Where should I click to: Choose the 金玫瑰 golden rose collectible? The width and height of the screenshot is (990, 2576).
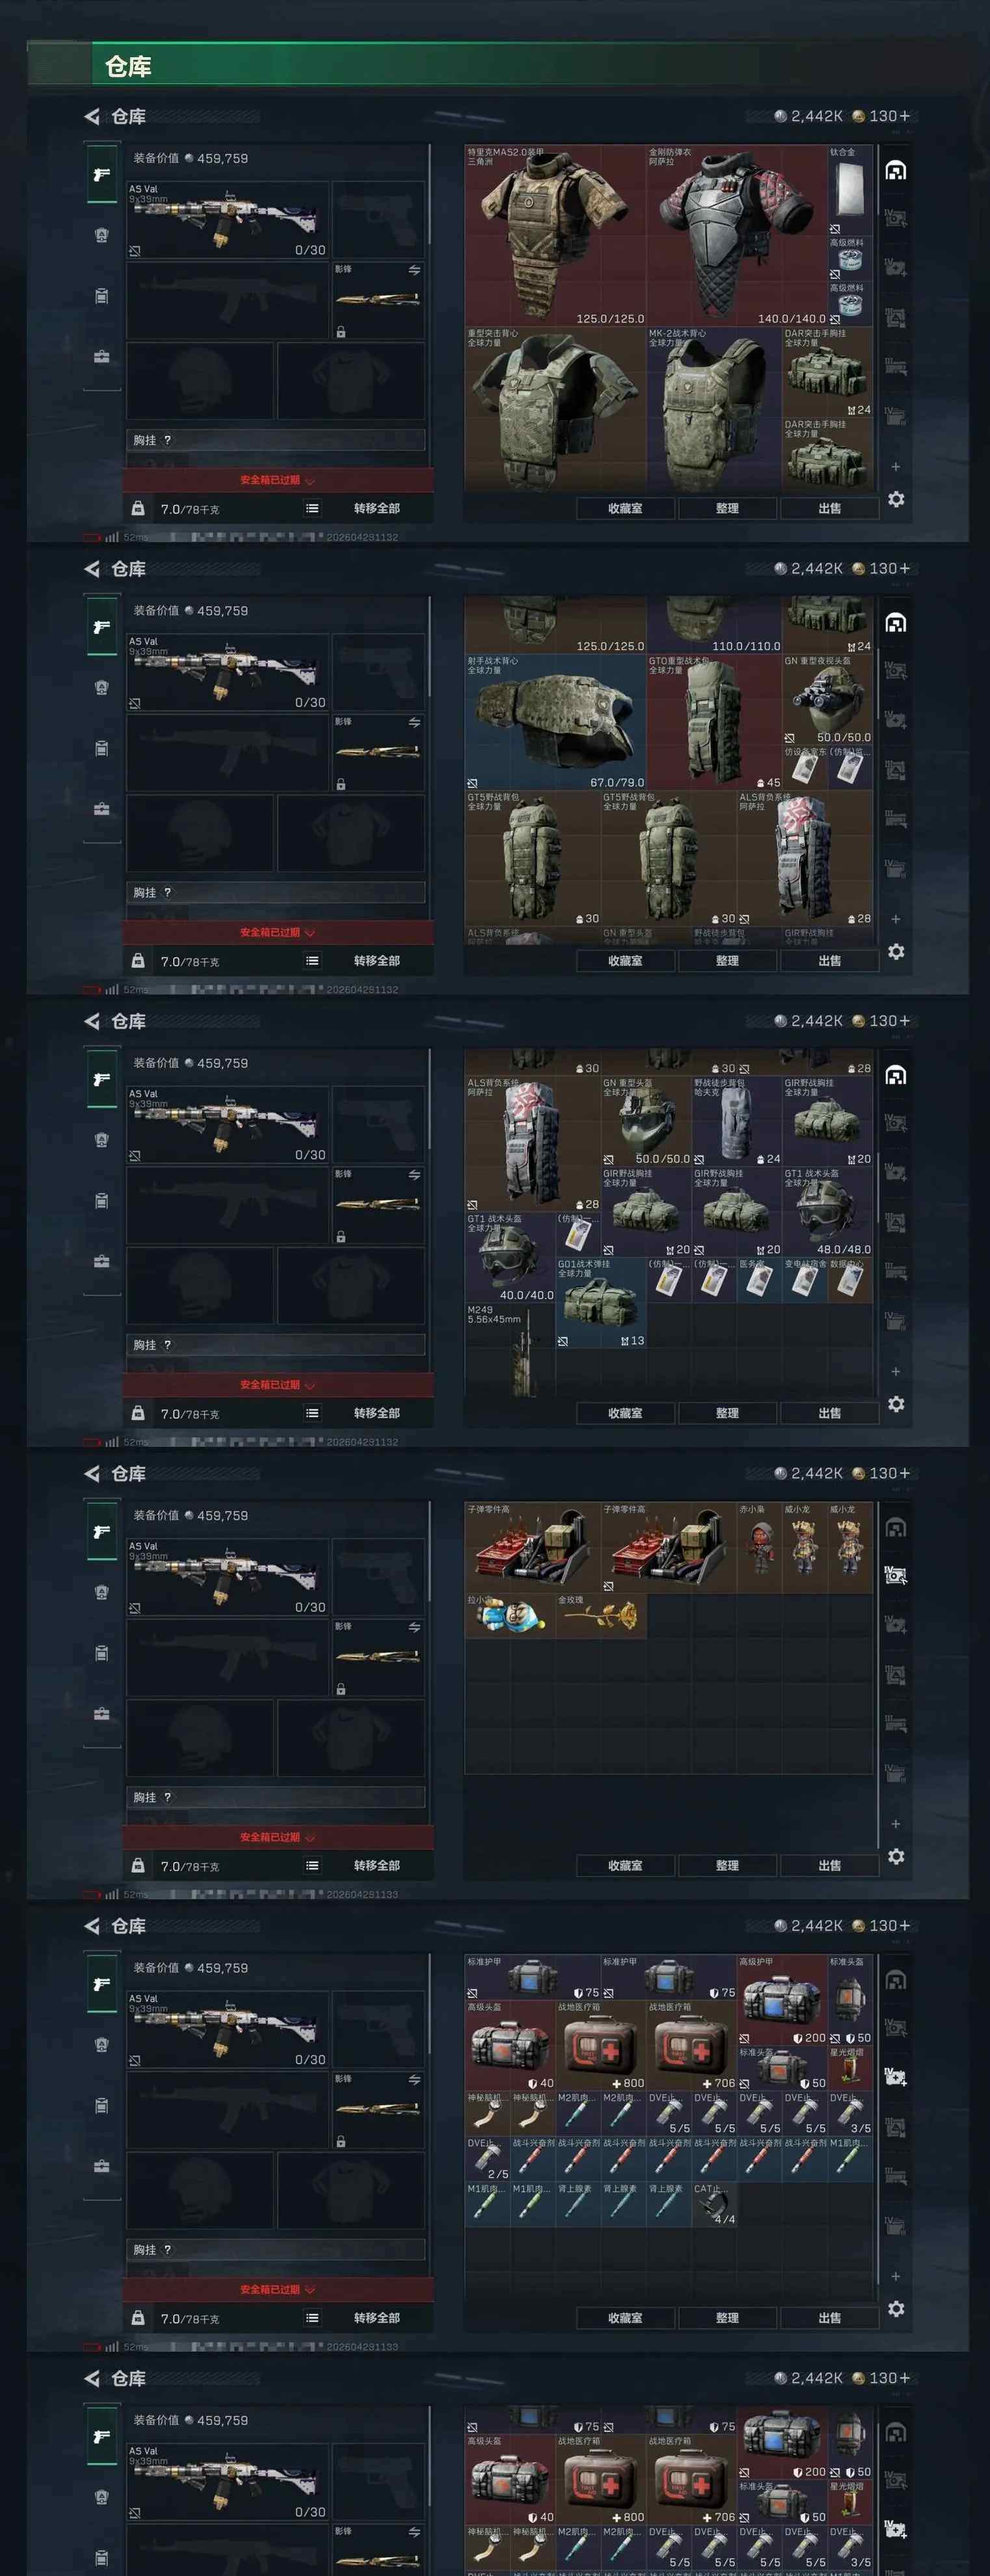click(x=601, y=1615)
